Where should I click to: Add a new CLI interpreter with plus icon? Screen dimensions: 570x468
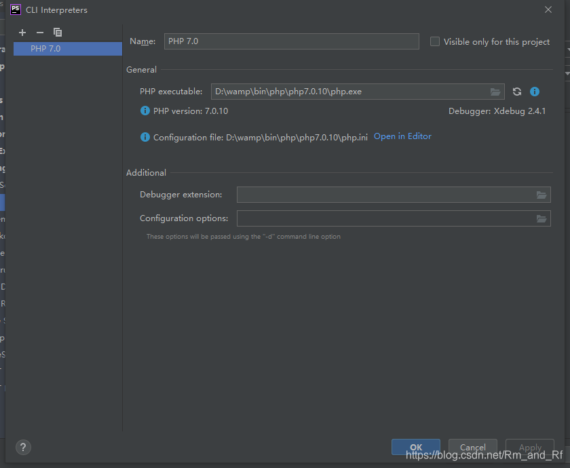pos(22,33)
